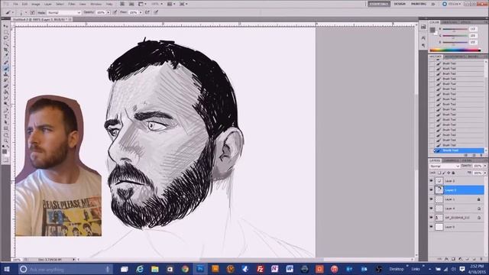Toggle lock image pixels in Layers panel
Image resolution: width=489 pixels, height=275 pixels.
click(x=444, y=173)
